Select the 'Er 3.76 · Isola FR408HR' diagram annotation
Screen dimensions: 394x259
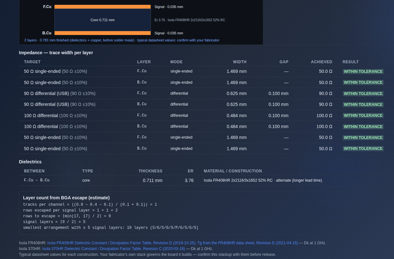point(190,20)
